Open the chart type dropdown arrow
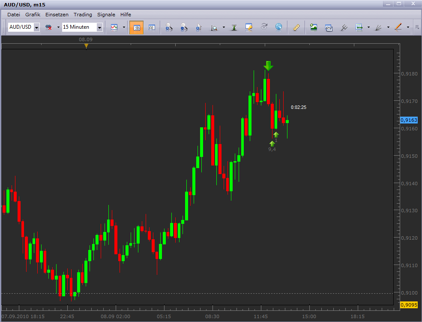The width and height of the screenshot is (422, 322). (124, 27)
